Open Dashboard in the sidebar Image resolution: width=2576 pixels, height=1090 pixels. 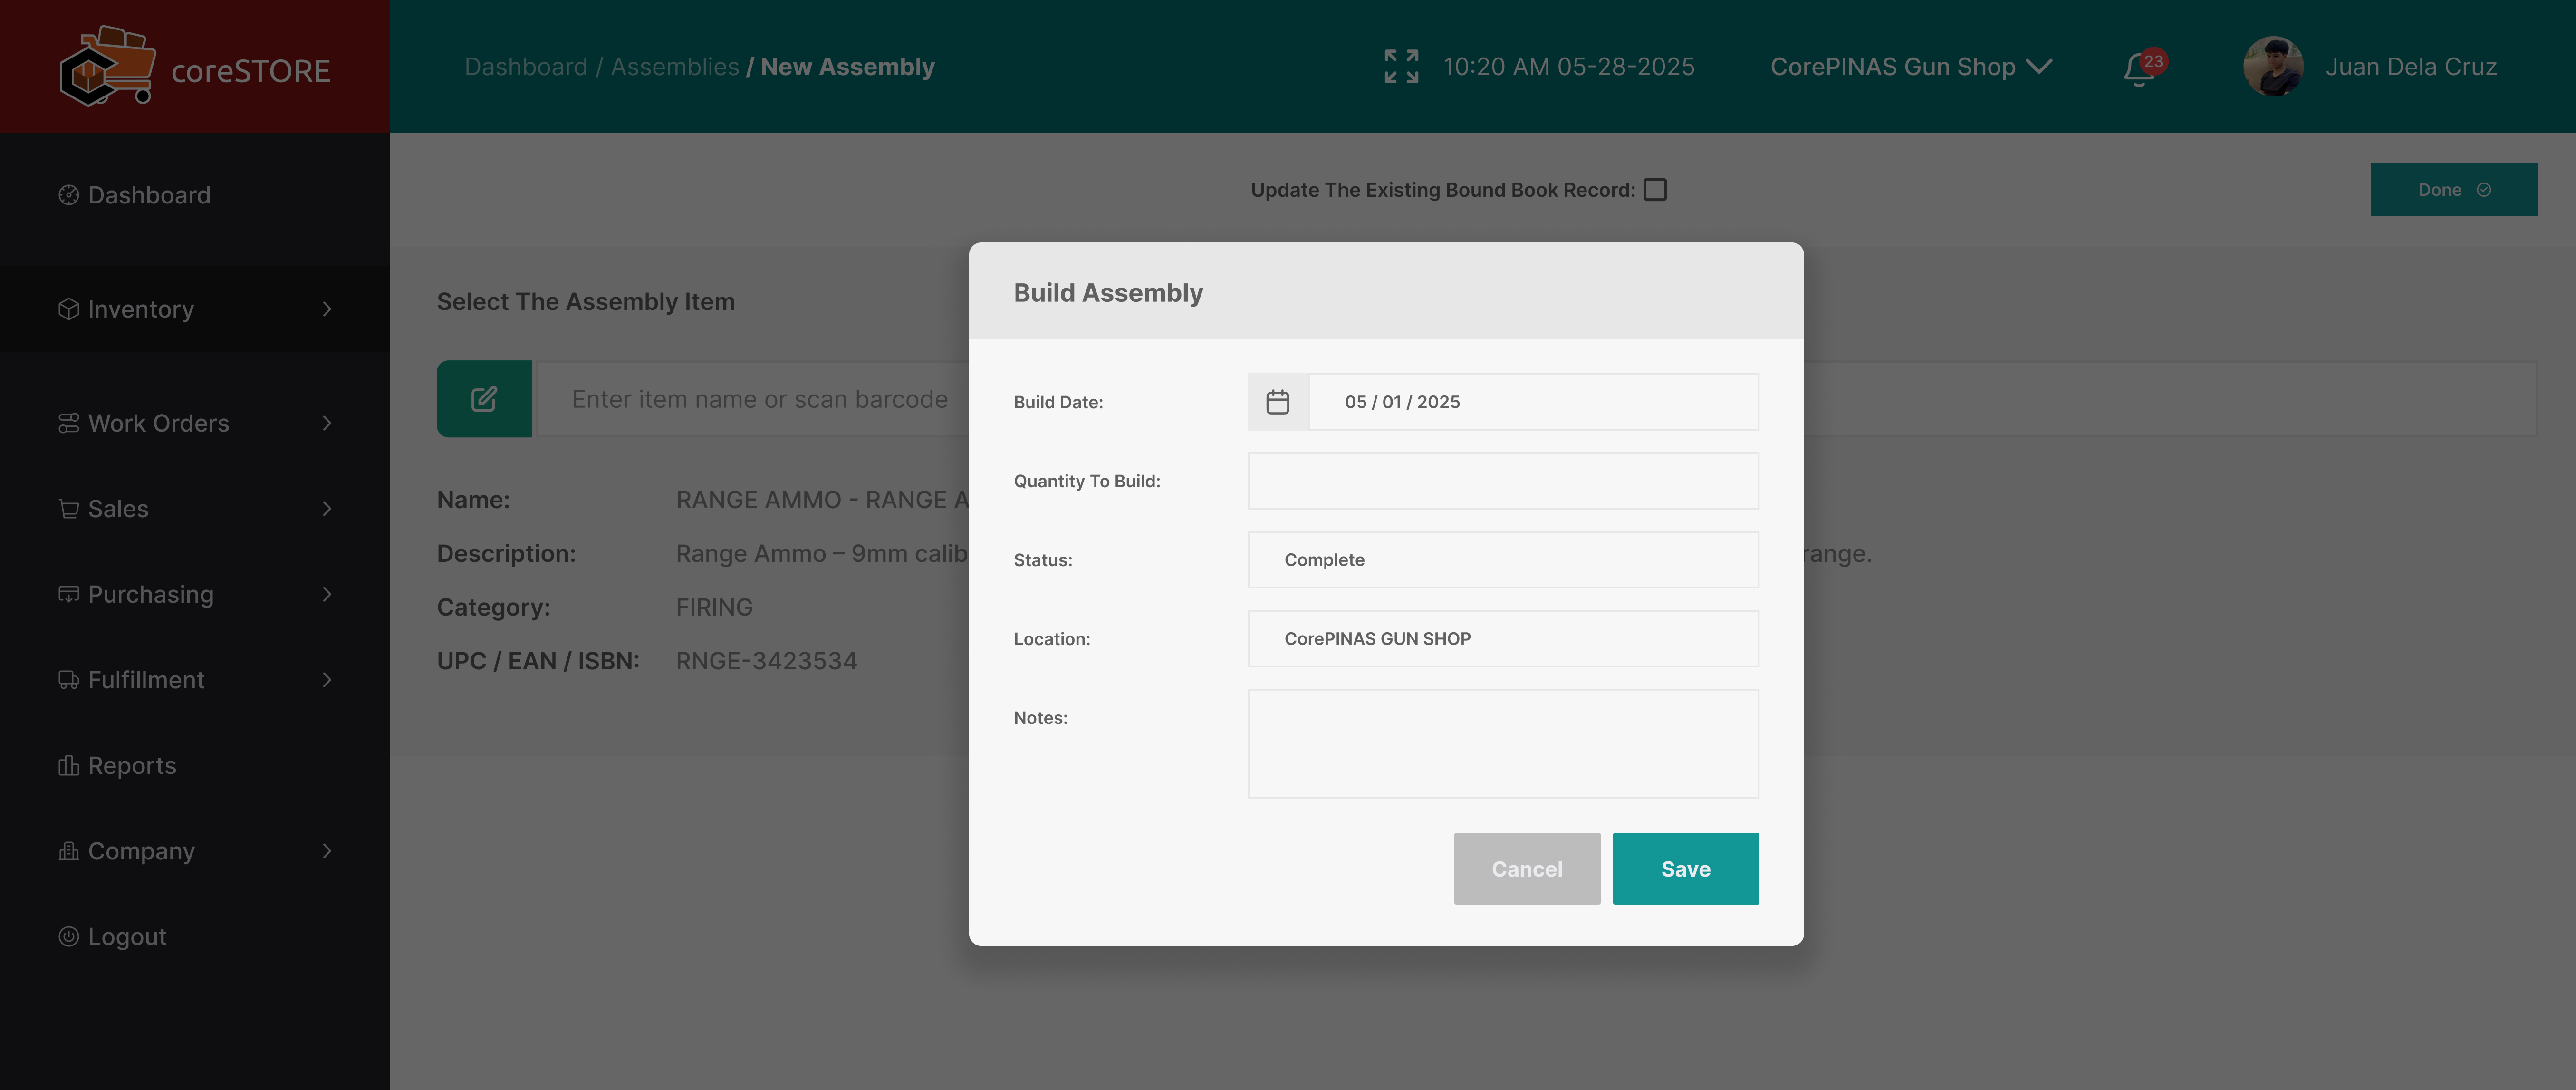click(149, 195)
